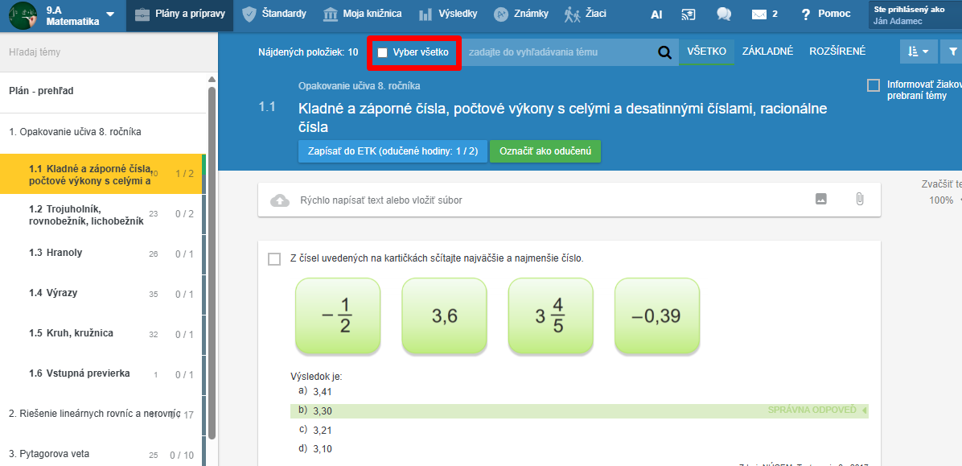Tick the Vyber všetko checkbox
This screenshot has height=466, width=962.
click(382, 52)
